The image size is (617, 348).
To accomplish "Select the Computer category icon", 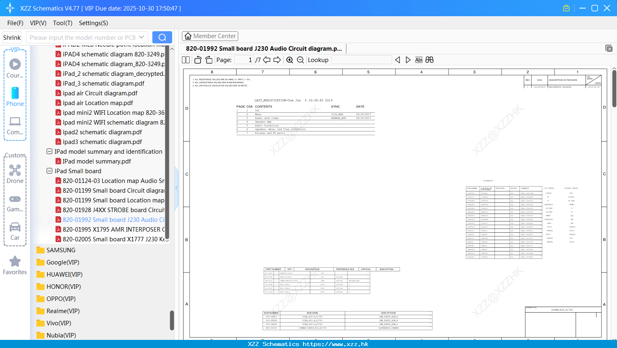I will point(15,125).
